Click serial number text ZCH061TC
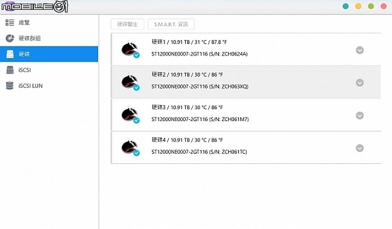Screen dimensions: 392x229 click(x=234, y=152)
